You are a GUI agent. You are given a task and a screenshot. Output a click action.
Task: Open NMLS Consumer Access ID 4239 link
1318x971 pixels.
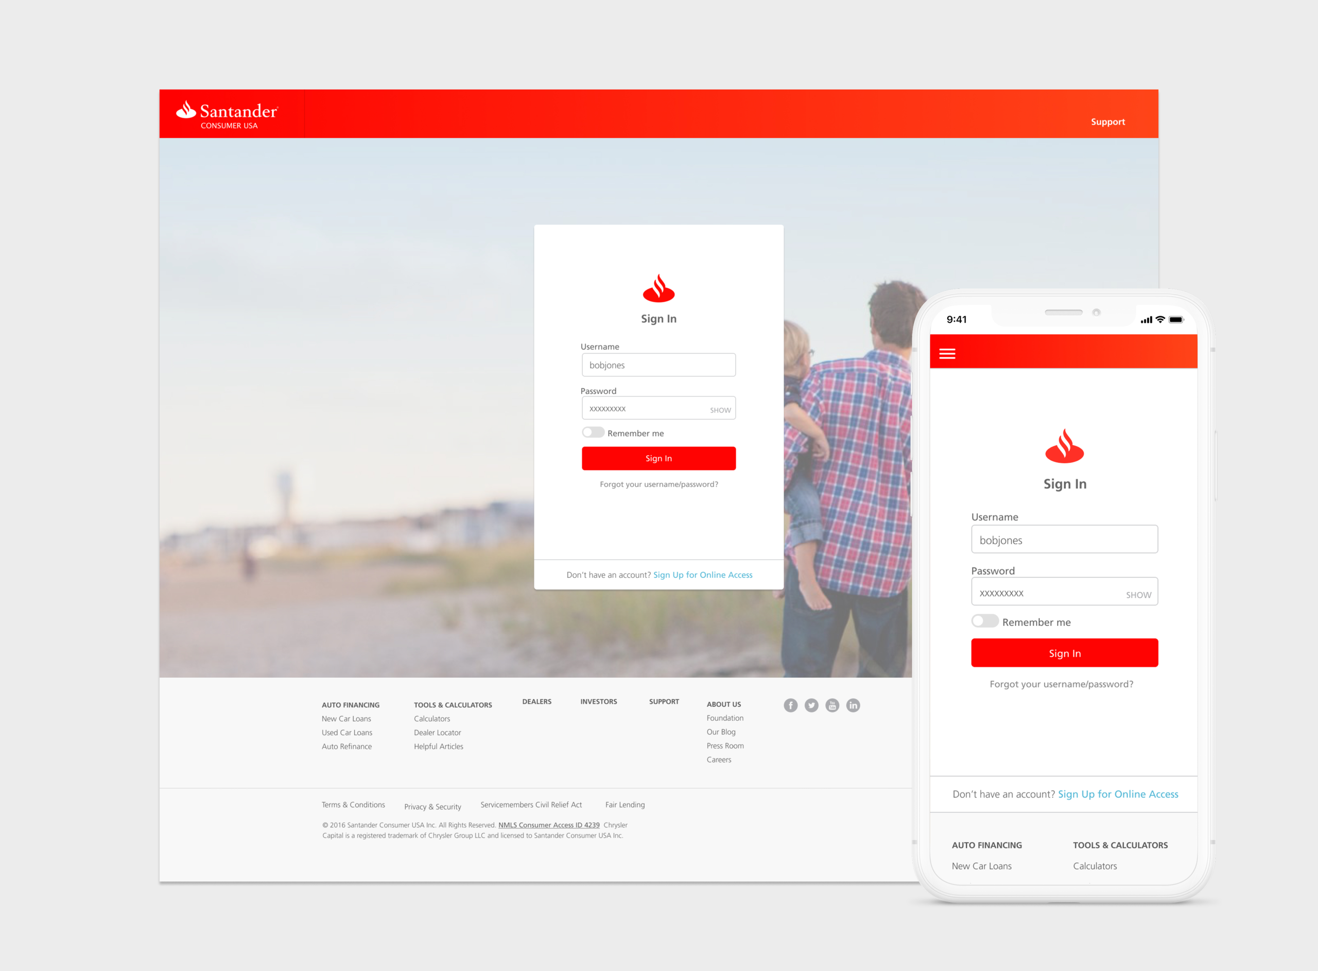click(549, 825)
